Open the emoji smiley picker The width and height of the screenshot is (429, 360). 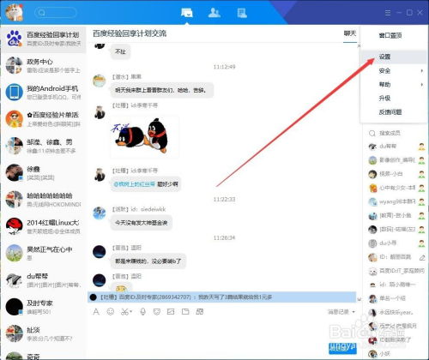coord(111,312)
